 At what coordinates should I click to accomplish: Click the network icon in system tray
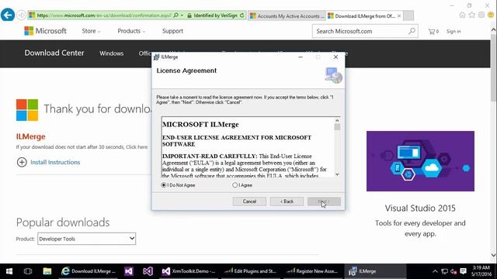pos(445,271)
